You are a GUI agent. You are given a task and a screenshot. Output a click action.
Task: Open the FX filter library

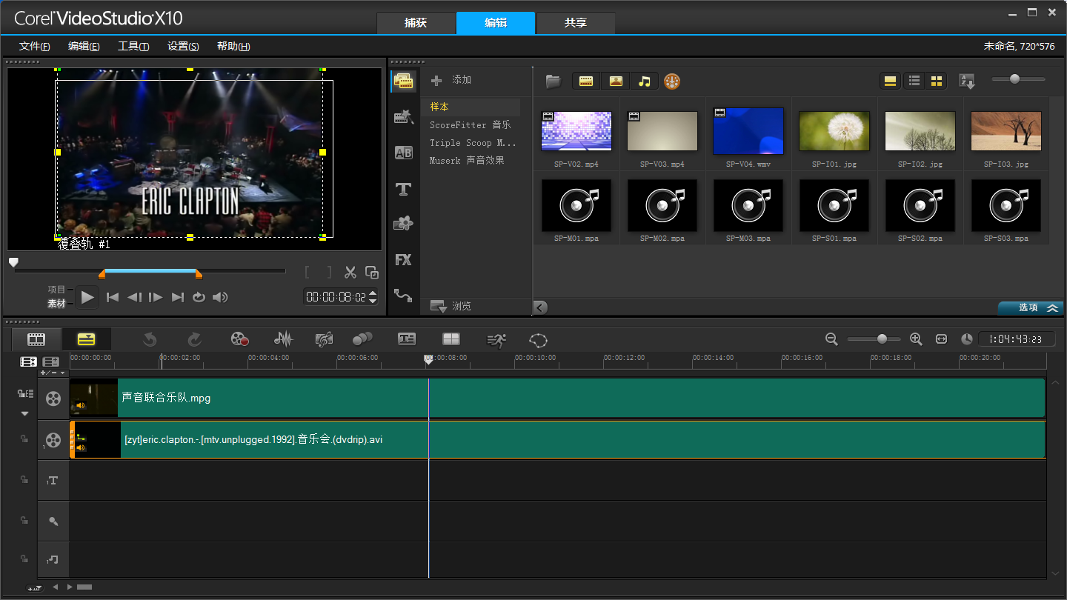(404, 260)
